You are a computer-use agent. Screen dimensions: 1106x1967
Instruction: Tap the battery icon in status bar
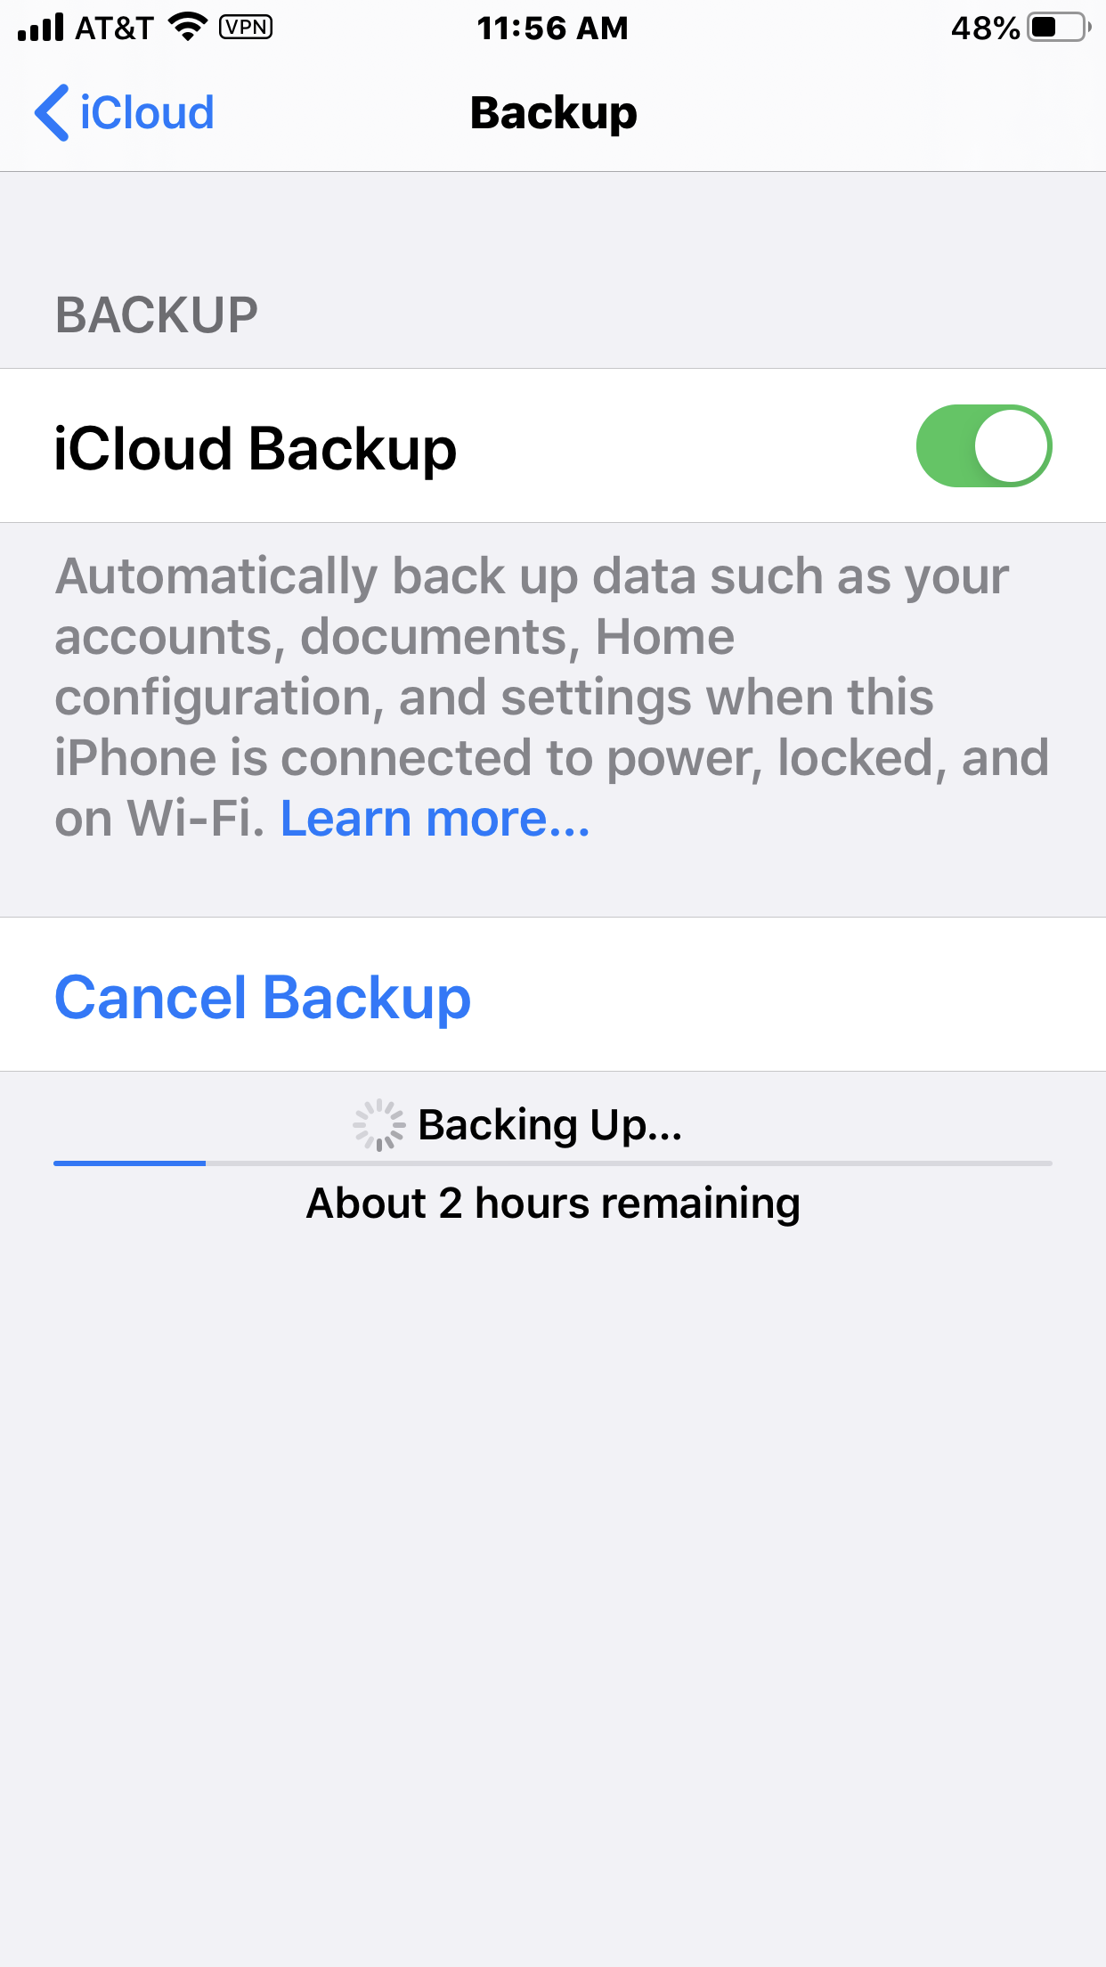pos(1059,28)
